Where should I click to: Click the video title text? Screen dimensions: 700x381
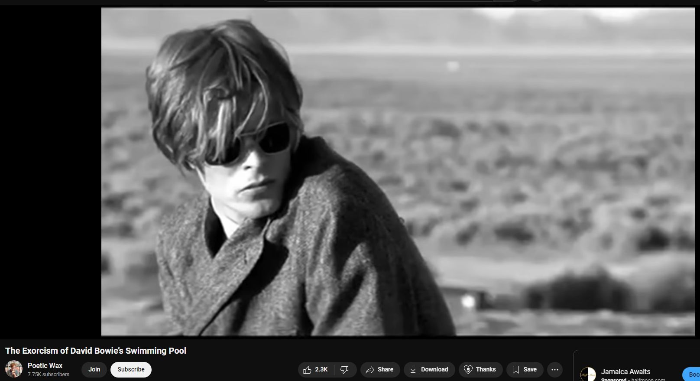click(96, 351)
